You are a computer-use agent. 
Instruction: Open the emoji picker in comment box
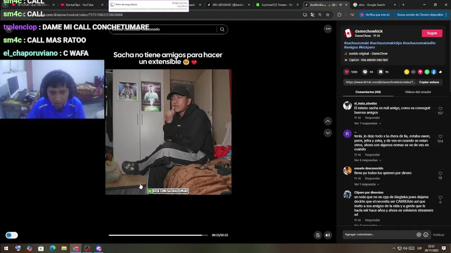pyautogui.click(x=426, y=235)
